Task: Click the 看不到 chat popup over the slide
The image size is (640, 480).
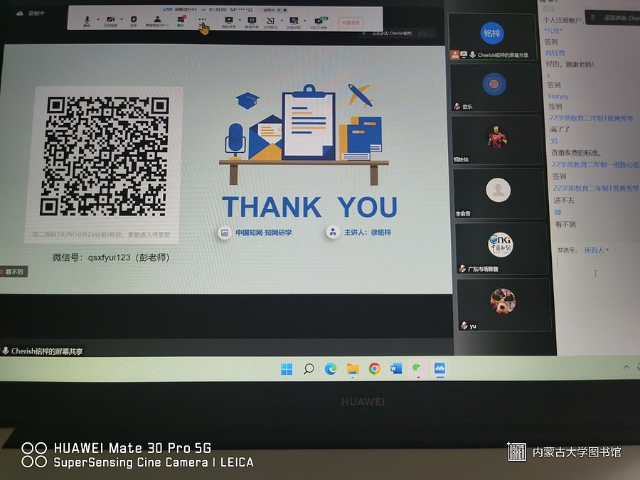Action: point(14,272)
